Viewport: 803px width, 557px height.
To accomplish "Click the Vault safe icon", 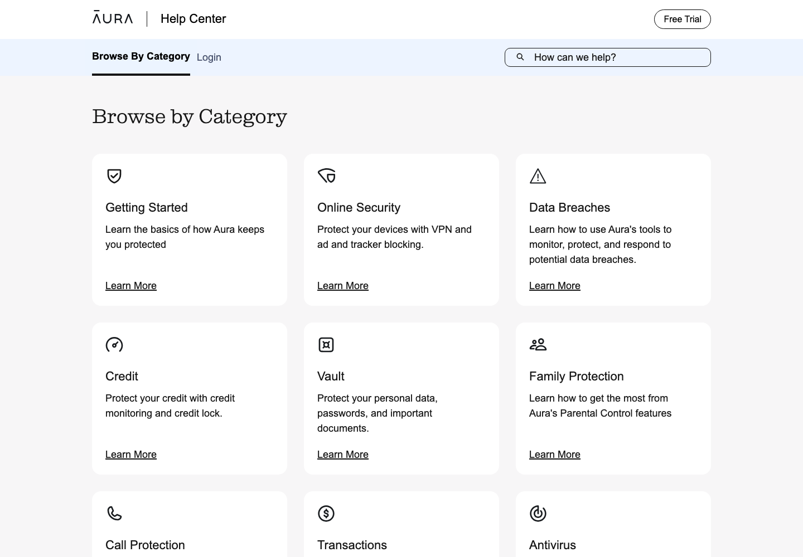I will pos(326,345).
